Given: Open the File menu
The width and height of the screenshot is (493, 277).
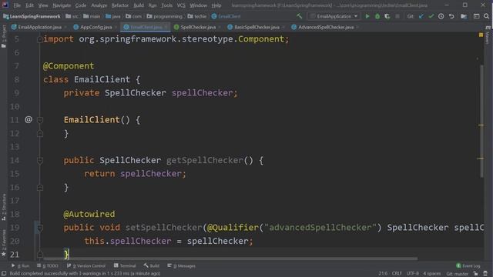Looking at the screenshot, I should click(17, 5).
